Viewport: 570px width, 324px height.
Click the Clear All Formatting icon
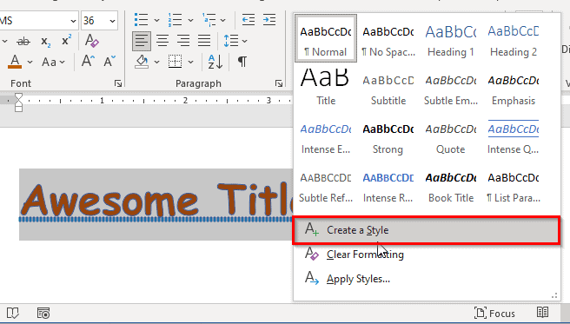click(x=91, y=41)
